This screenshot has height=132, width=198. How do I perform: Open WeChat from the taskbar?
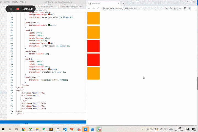pyautogui.click(x=44, y=129)
